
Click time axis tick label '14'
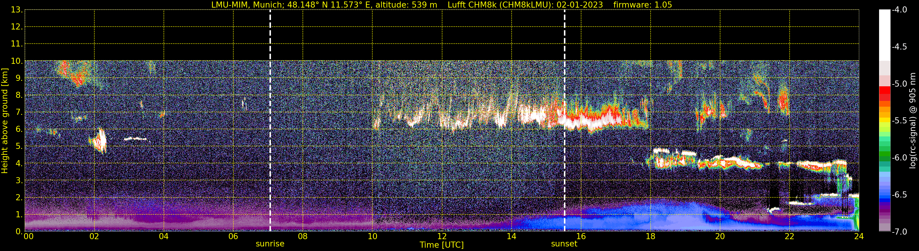(x=511, y=236)
